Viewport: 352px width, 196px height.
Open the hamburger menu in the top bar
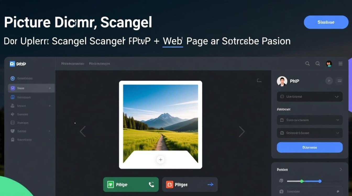[x=340, y=64]
